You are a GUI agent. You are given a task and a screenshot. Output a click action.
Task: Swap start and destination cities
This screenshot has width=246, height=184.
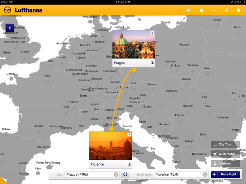tap(125, 174)
